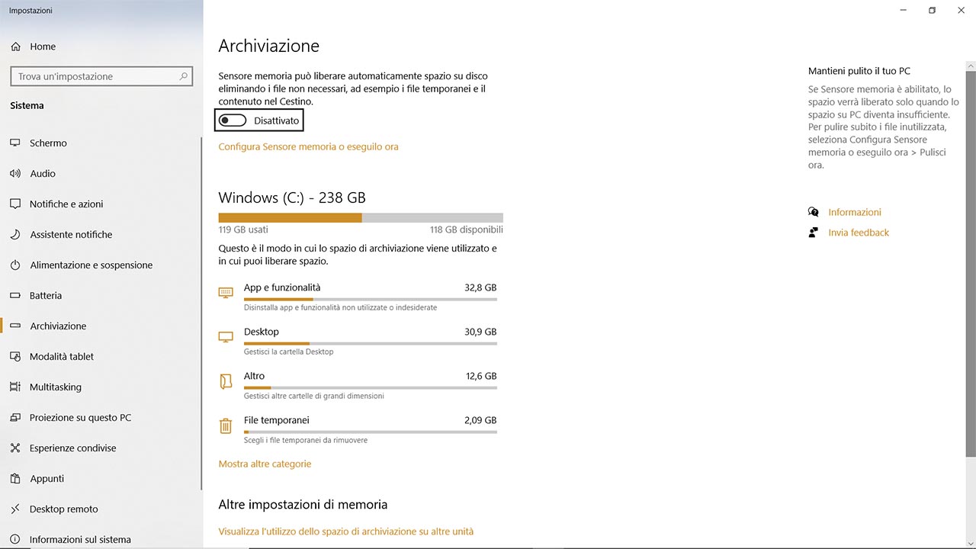The width and height of the screenshot is (976, 549).
Task: Click Configura Sensore memoria o eseguilo ora
Action: click(308, 146)
